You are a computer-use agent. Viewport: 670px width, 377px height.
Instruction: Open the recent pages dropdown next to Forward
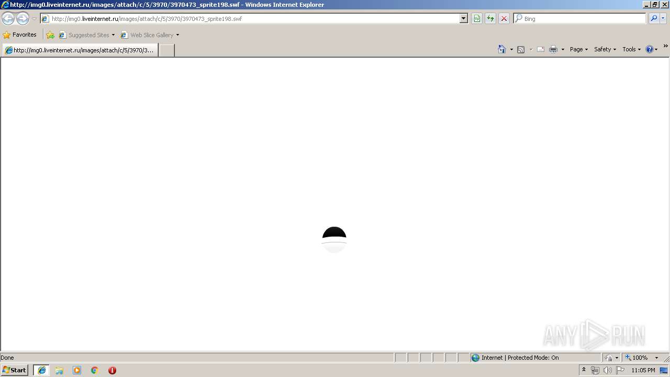34,19
